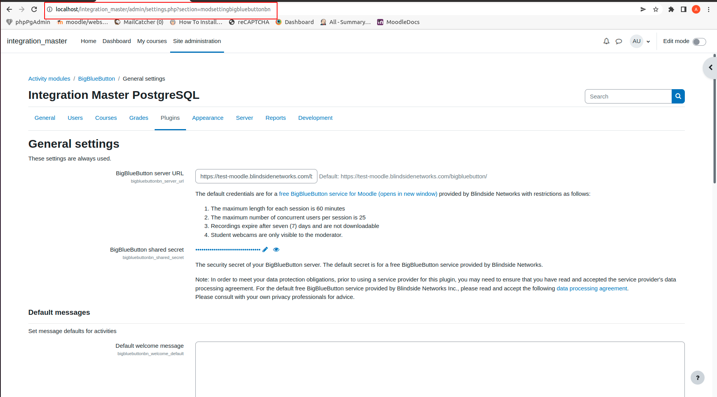Open messaging speech bubble icon

619,41
